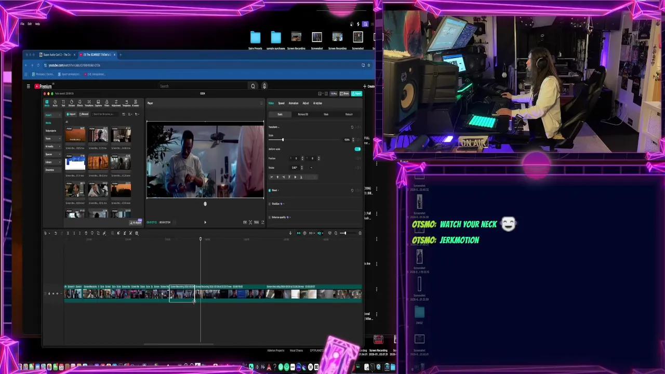Open the Audio panel in CapCut
This screenshot has height=374, width=665.
pos(55,103)
